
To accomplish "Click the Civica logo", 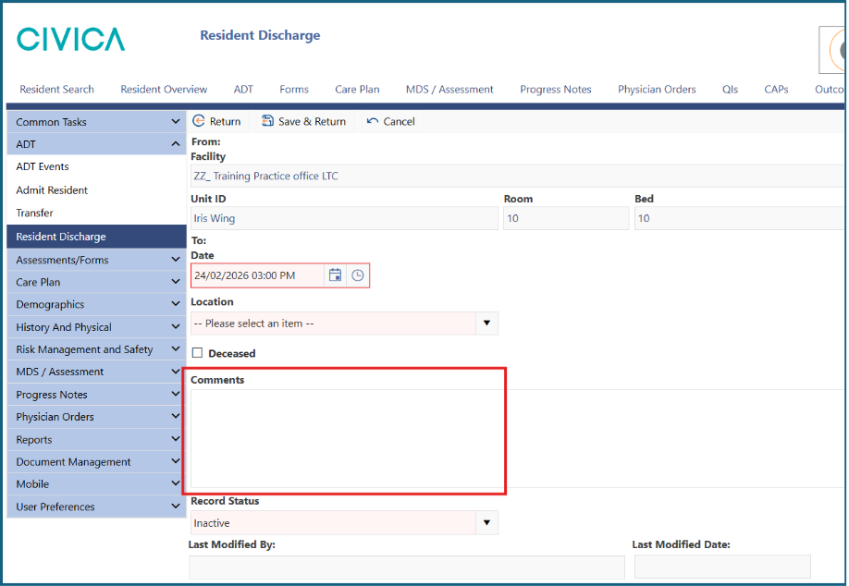I will [71, 39].
